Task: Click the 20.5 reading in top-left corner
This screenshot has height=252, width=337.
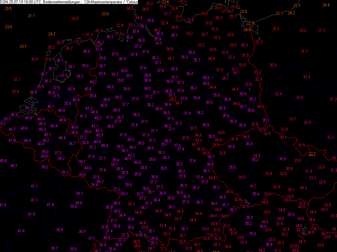Action: point(8,9)
